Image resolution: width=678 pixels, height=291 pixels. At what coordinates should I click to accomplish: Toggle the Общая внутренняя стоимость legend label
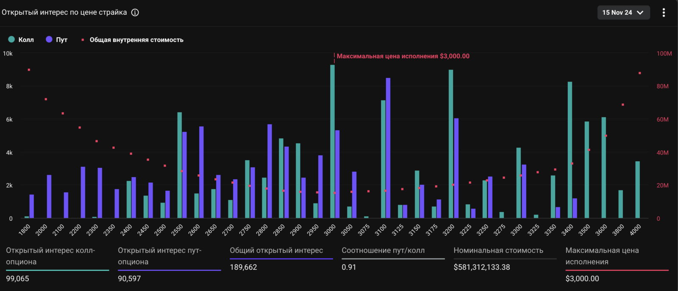point(136,40)
